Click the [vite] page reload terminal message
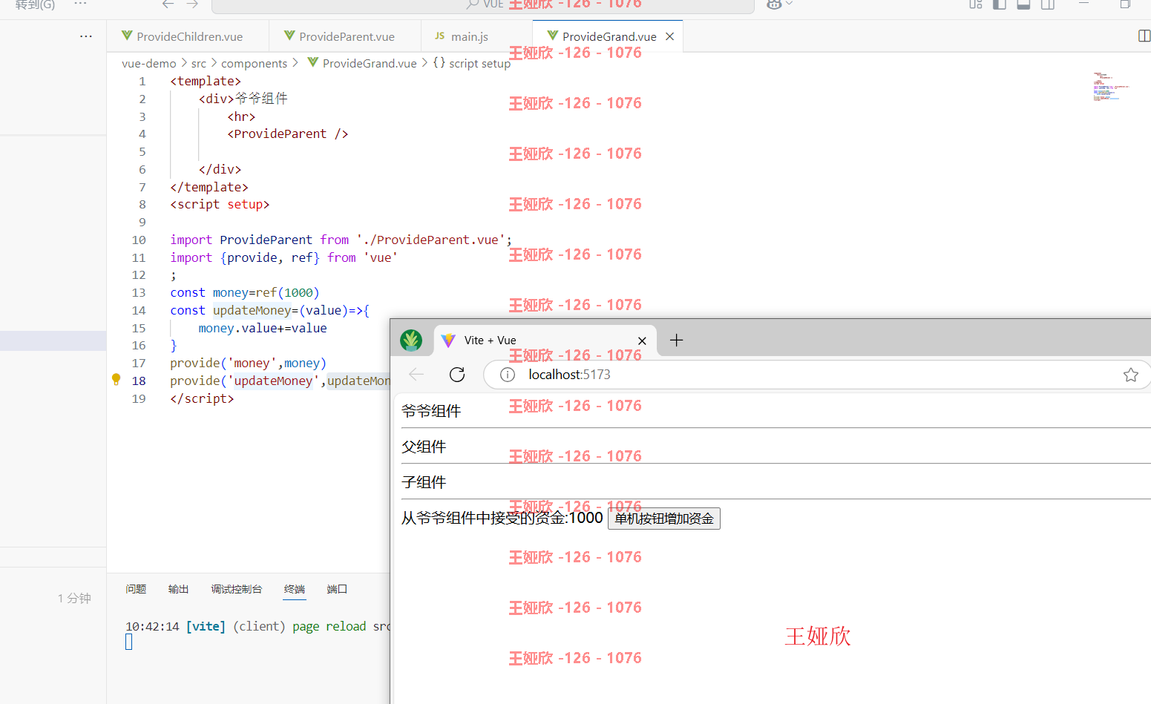This screenshot has height=704, width=1151. [x=257, y=626]
